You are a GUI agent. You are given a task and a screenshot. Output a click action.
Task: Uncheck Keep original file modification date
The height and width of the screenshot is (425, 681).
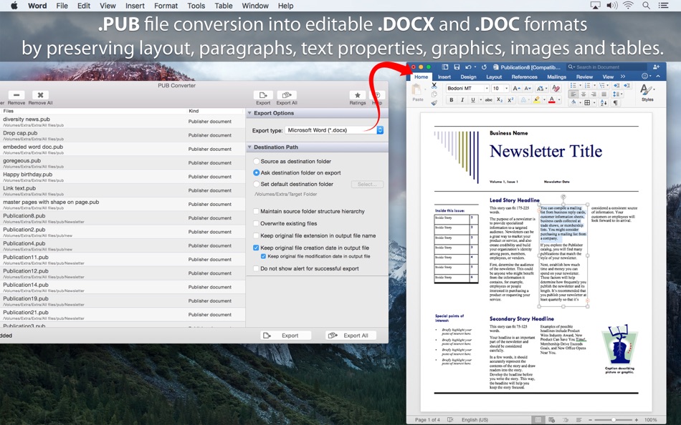pyautogui.click(x=263, y=256)
